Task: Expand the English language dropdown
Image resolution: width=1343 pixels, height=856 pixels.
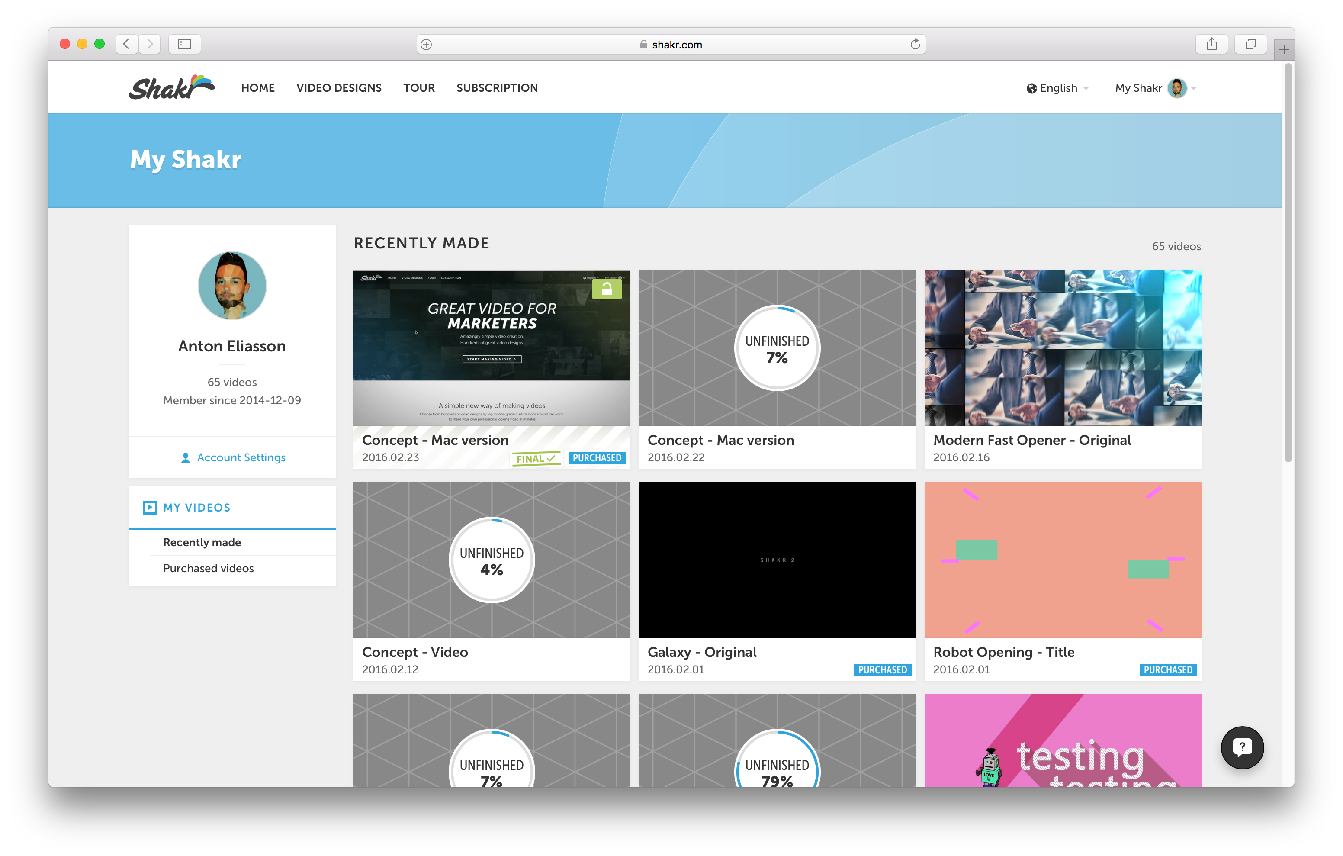Action: [1059, 88]
